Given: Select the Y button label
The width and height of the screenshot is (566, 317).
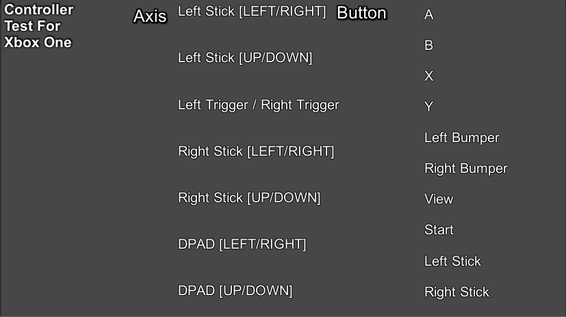Looking at the screenshot, I should point(428,107).
